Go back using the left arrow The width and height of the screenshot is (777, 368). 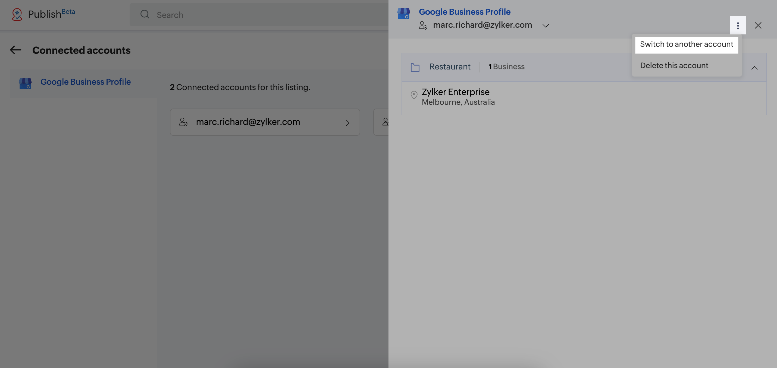click(x=16, y=50)
